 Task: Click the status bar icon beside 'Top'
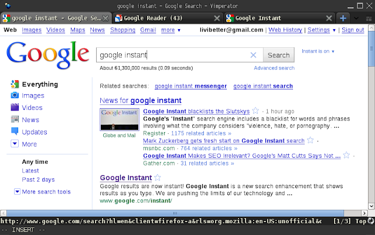click(x=371, y=221)
